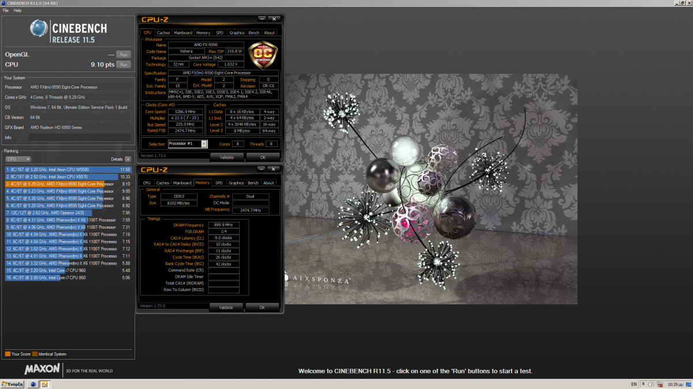Switch to Caches tab in lower CPU-Z window

click(x=163, y=183)
